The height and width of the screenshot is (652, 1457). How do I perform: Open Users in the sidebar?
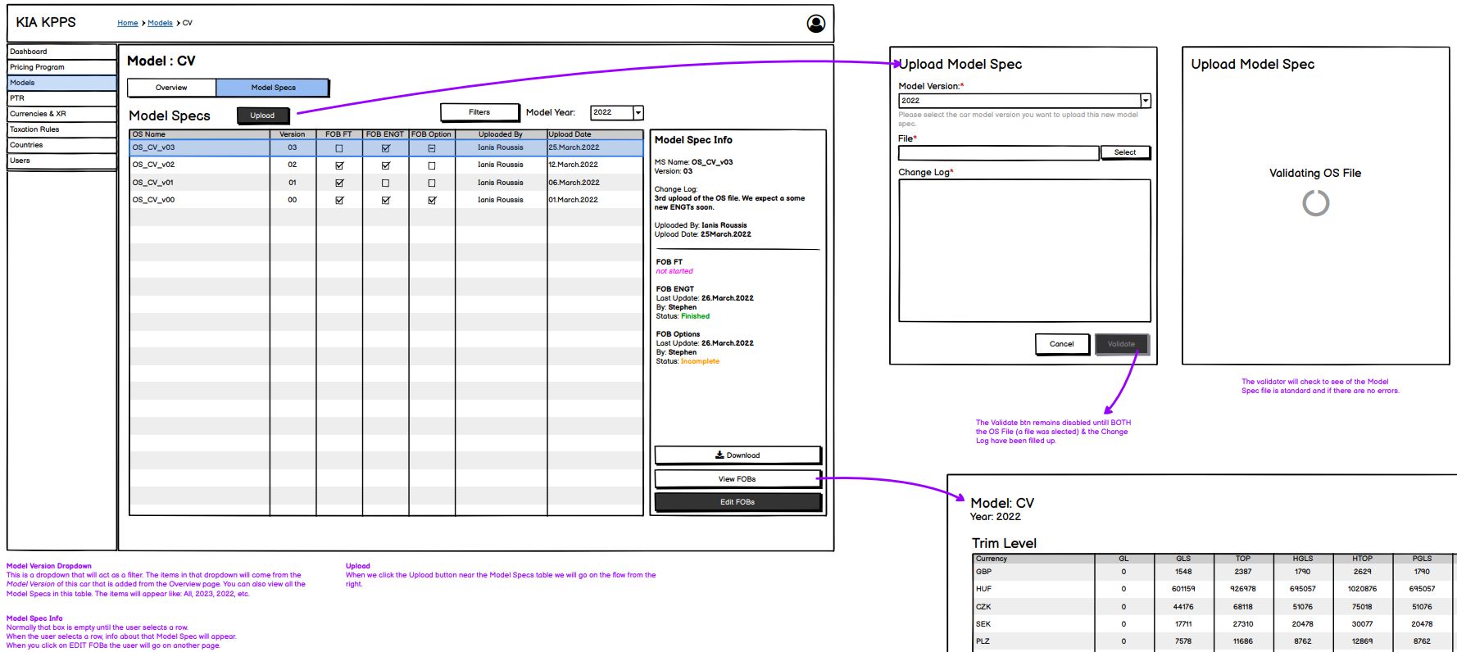pos(61,161)
